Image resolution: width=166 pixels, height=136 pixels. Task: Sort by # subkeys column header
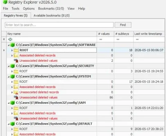(124, 34)
